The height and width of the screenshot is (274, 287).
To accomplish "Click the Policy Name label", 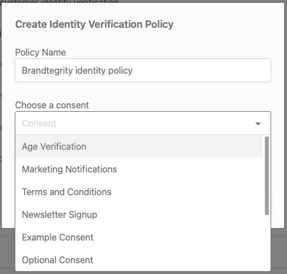I will coord(40,52).
